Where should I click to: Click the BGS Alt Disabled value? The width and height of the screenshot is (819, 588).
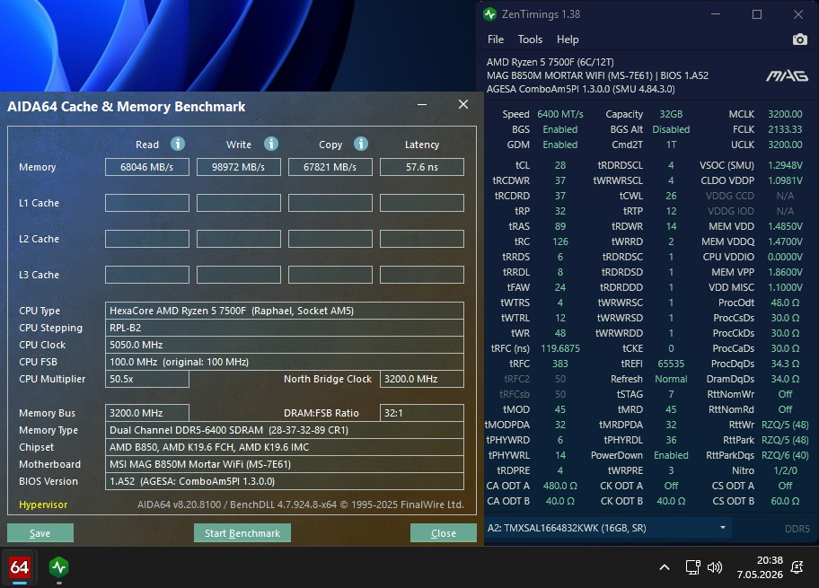coord(671,129)
